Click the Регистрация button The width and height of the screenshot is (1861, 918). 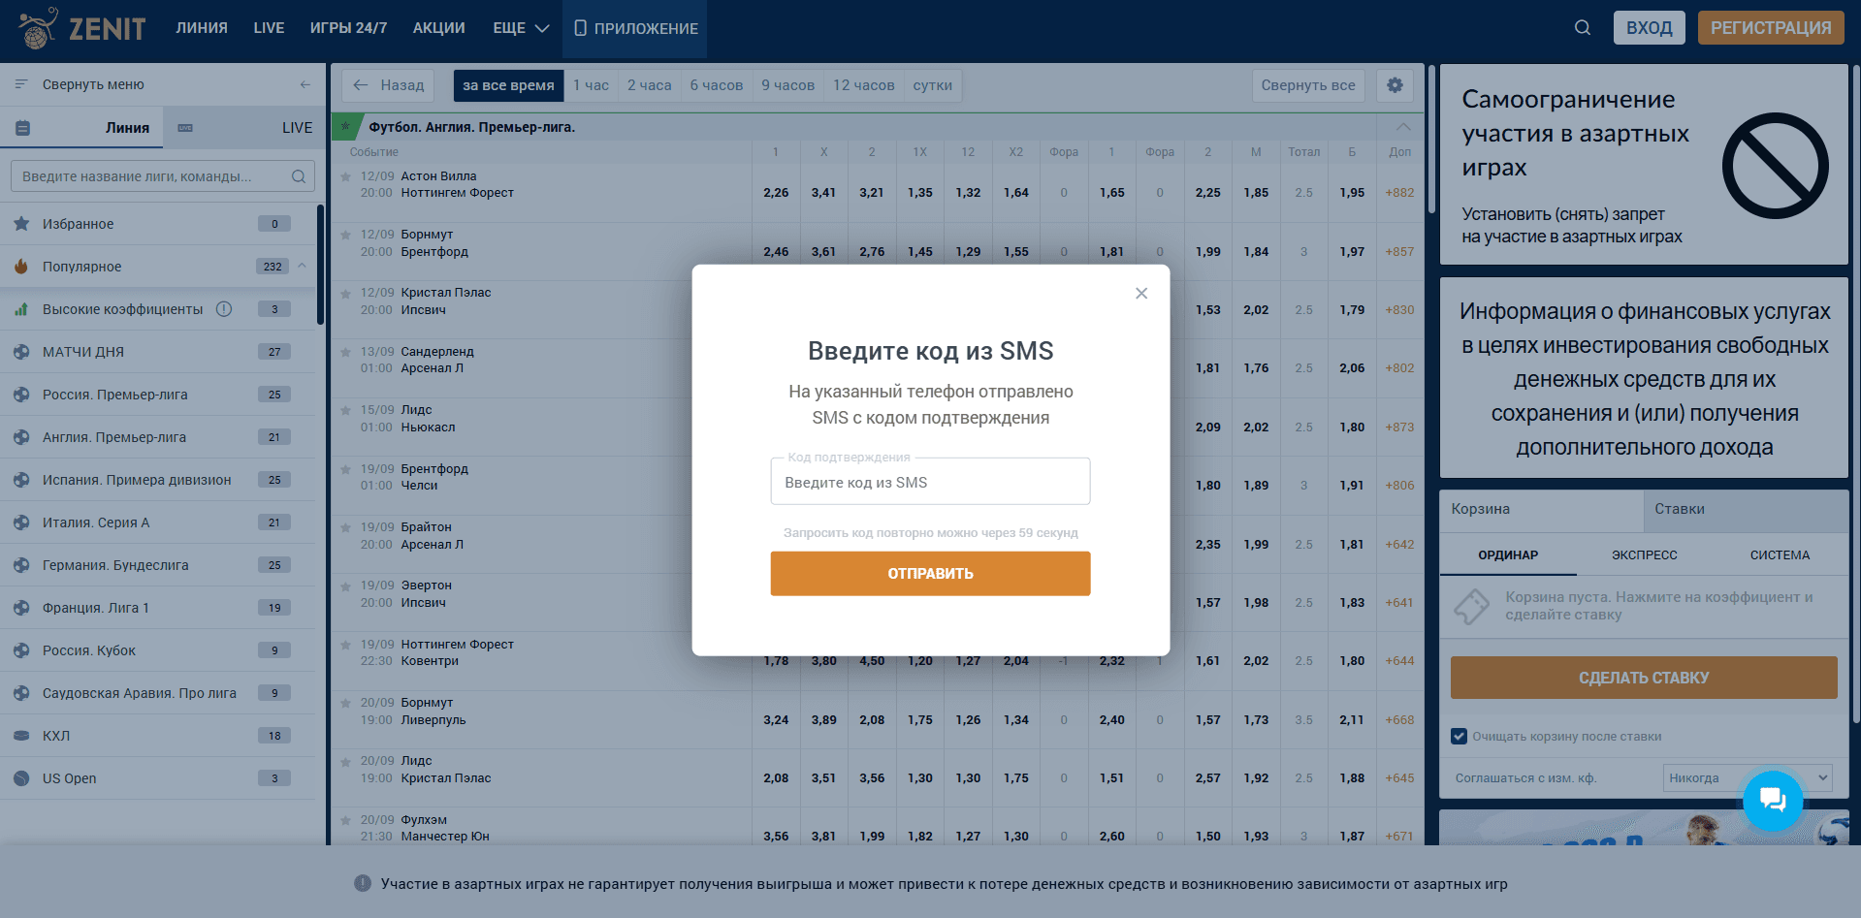point(1771,28)
